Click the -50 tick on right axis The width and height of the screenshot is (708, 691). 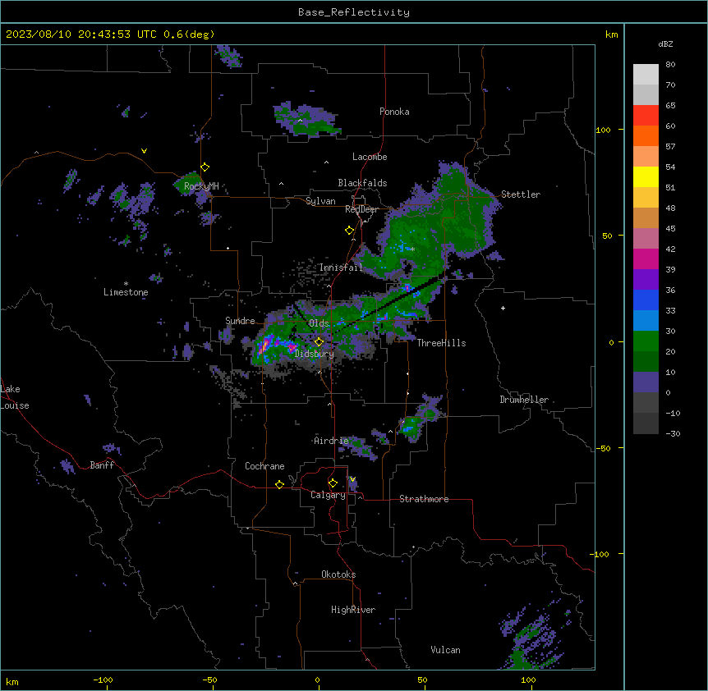(x=603, y=448)
